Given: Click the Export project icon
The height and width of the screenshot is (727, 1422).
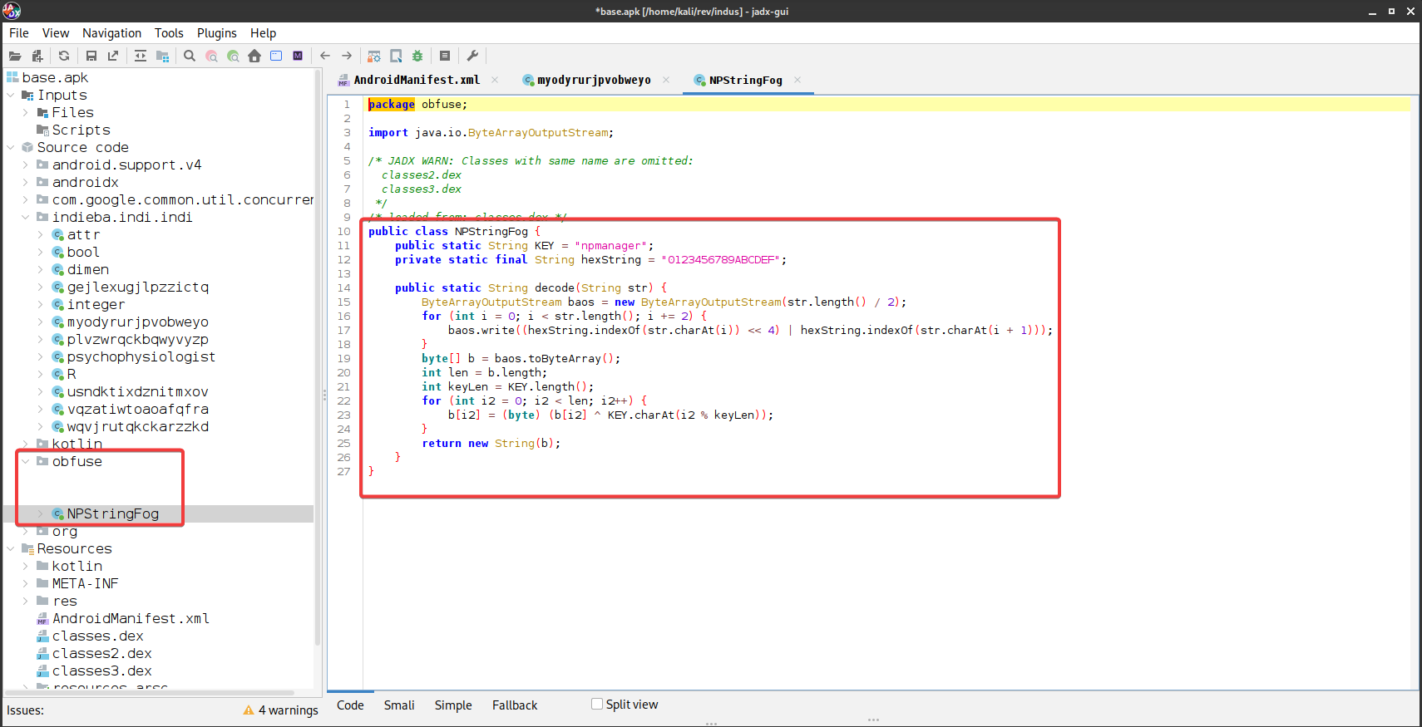Looking at the screenshot, I should pos(113,56).
